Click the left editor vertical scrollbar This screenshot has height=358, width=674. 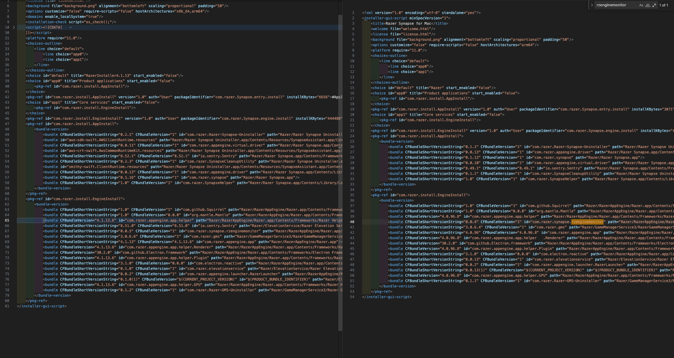click(x=340, y=173)
